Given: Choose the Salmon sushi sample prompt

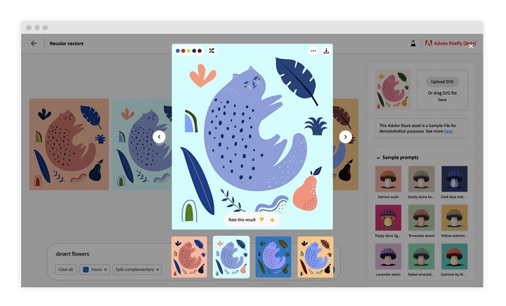Looking at the screenshot, I should click(x=388, y=182).
